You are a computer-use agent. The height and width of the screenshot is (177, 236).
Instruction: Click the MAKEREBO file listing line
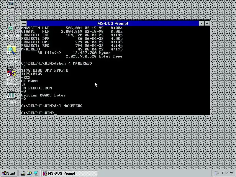point(72,49)
